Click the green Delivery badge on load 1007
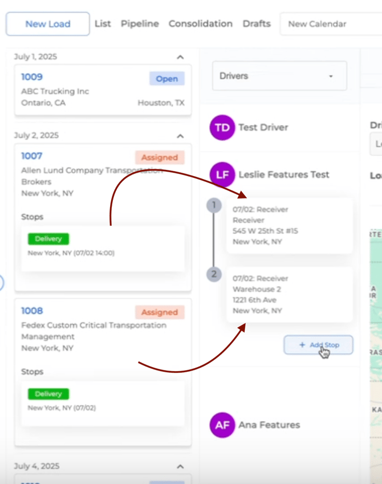This screenshot has height=484, width=382. 48,239
